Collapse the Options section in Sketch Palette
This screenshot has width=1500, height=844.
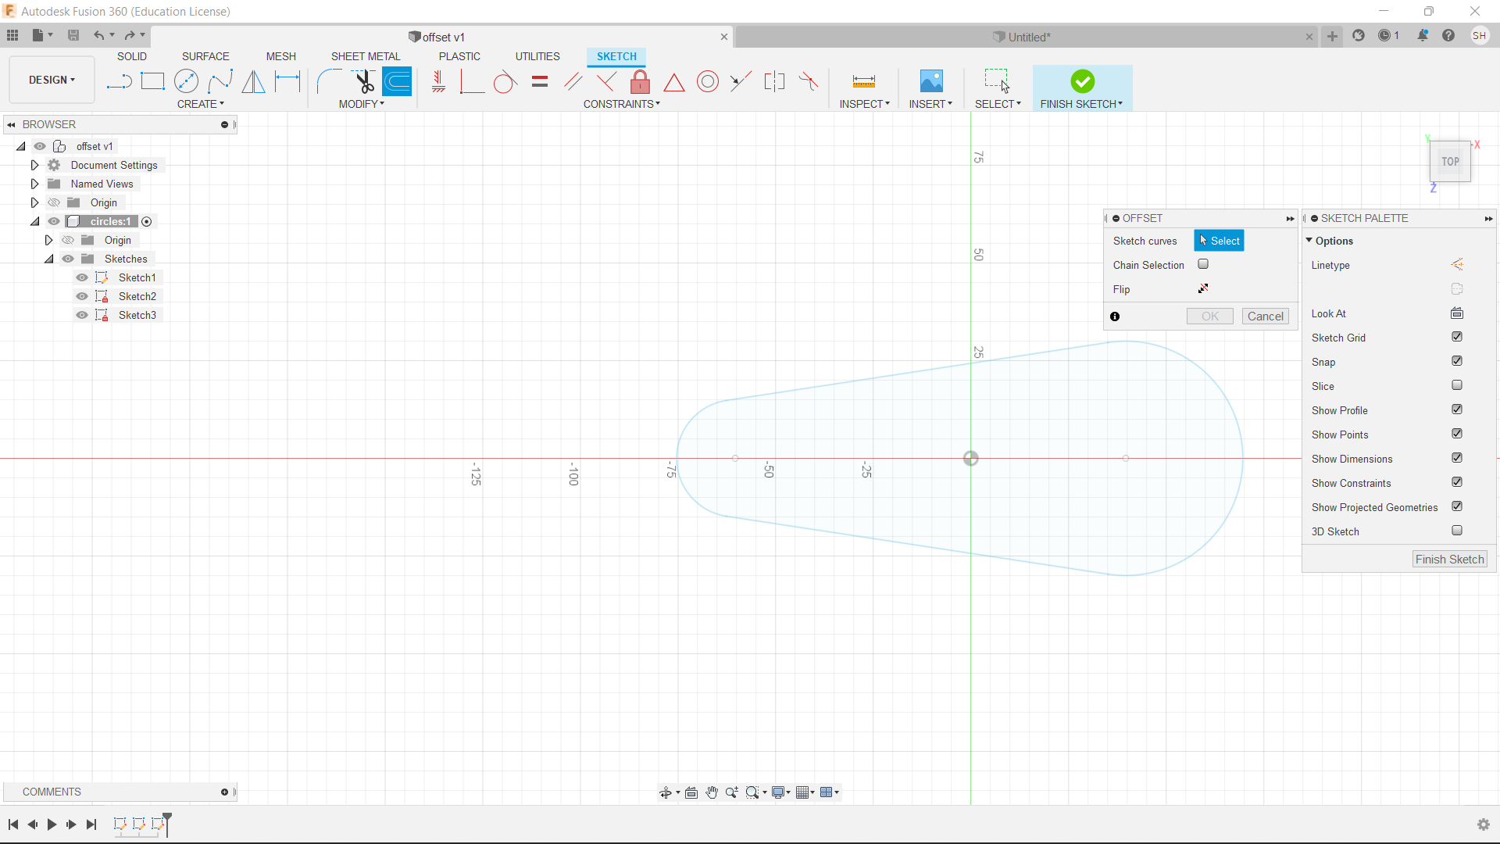pyautogui.click(x=1310, y=241)
